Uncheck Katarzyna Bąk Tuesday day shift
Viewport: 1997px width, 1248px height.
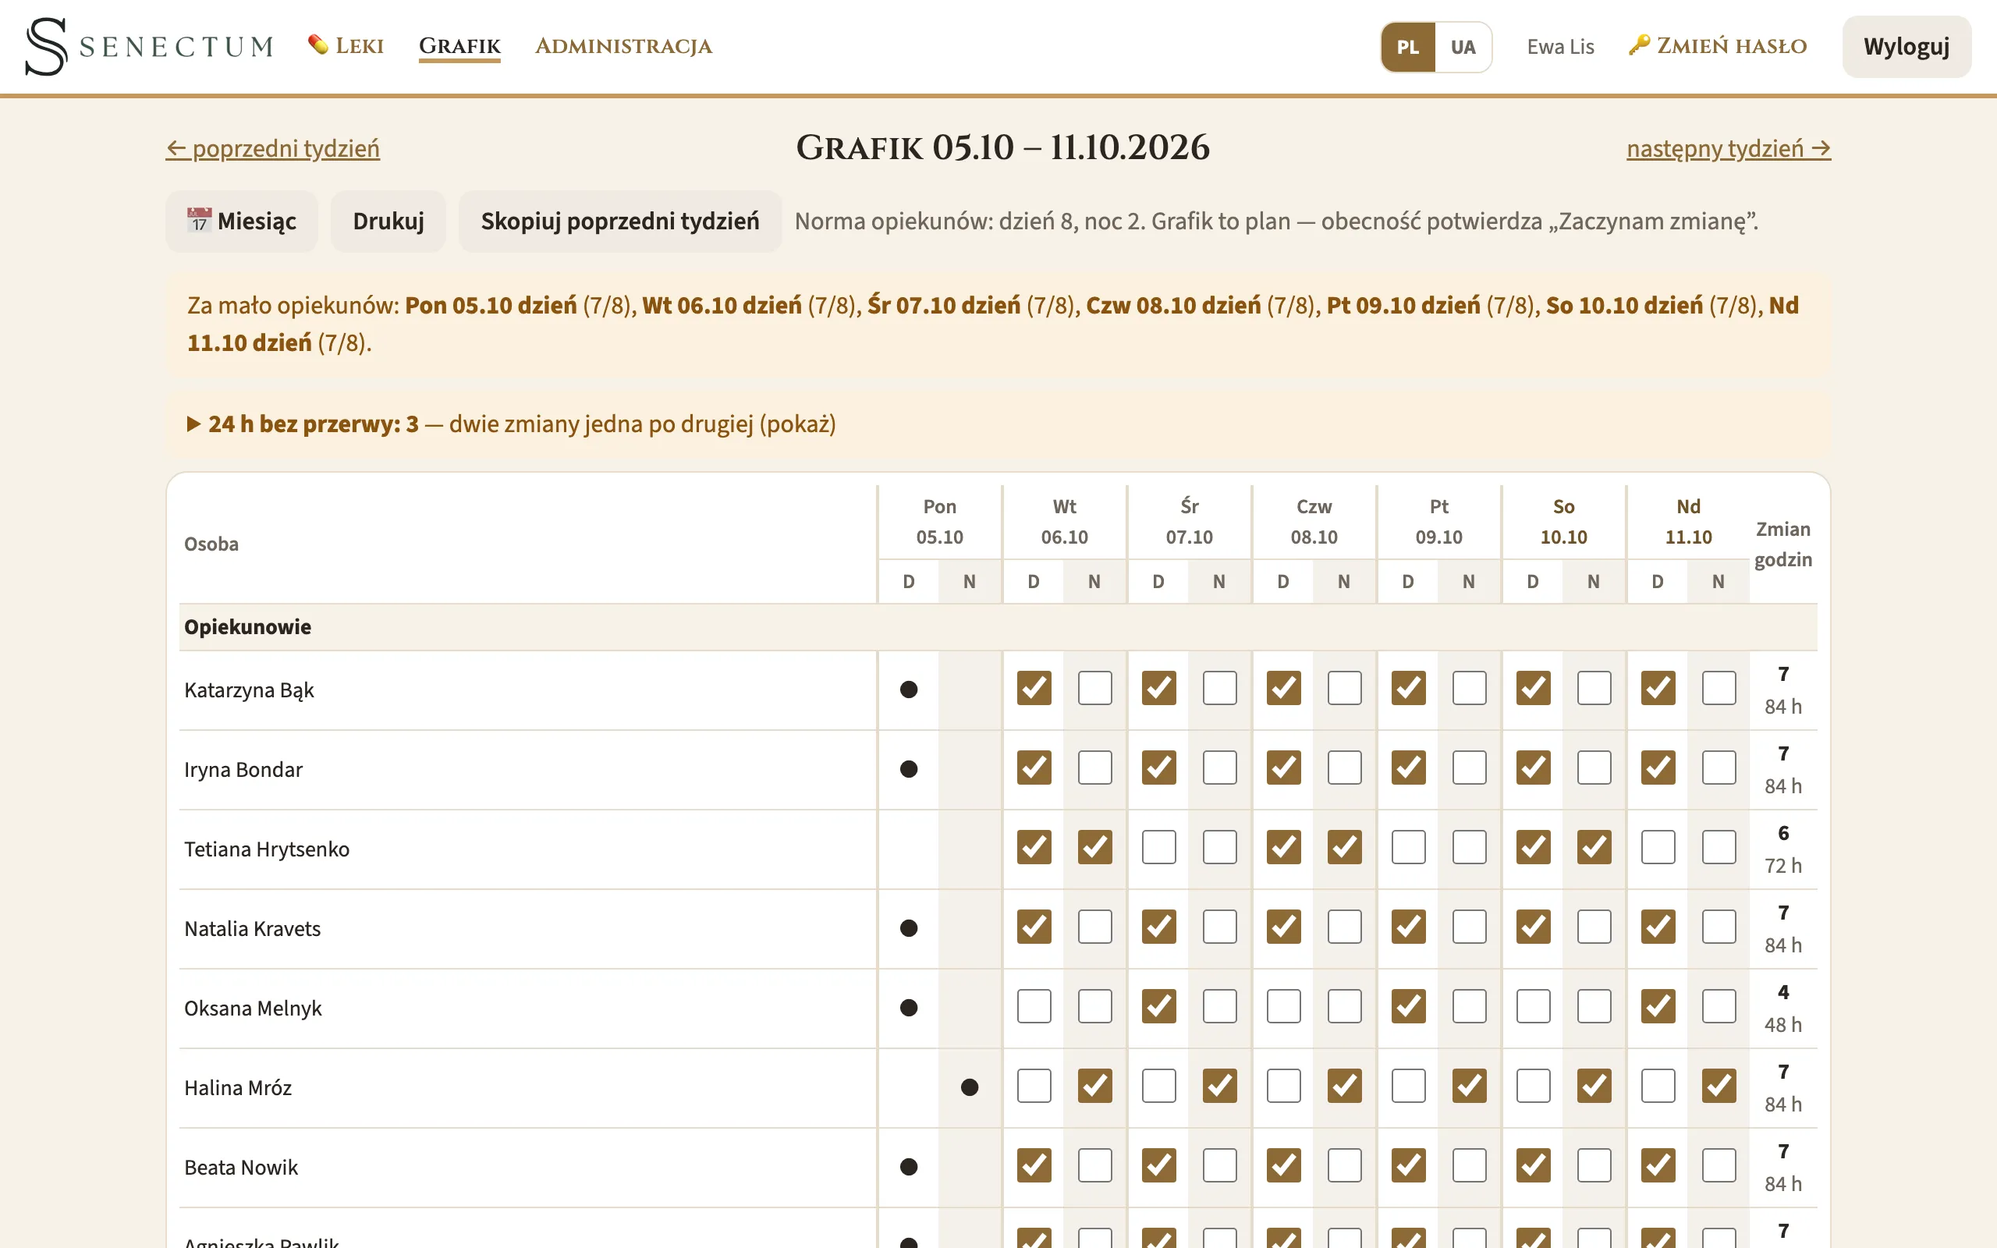pos(1034,689)
